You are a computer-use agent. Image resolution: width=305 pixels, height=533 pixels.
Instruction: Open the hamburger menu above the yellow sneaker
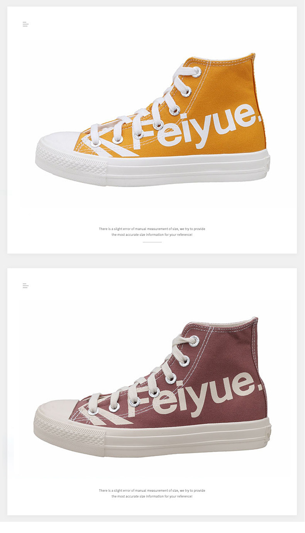[25, 24]
